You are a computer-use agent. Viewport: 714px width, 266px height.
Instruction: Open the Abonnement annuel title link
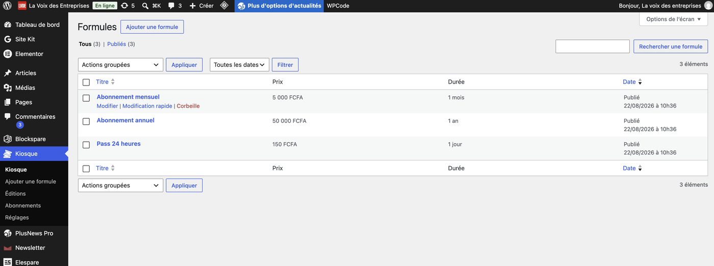click(125, 120)
